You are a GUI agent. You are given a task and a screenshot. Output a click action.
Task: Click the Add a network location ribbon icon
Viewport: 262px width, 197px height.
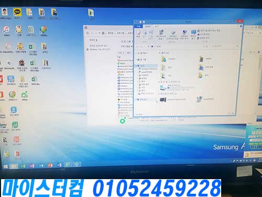[x=184, y=35]
